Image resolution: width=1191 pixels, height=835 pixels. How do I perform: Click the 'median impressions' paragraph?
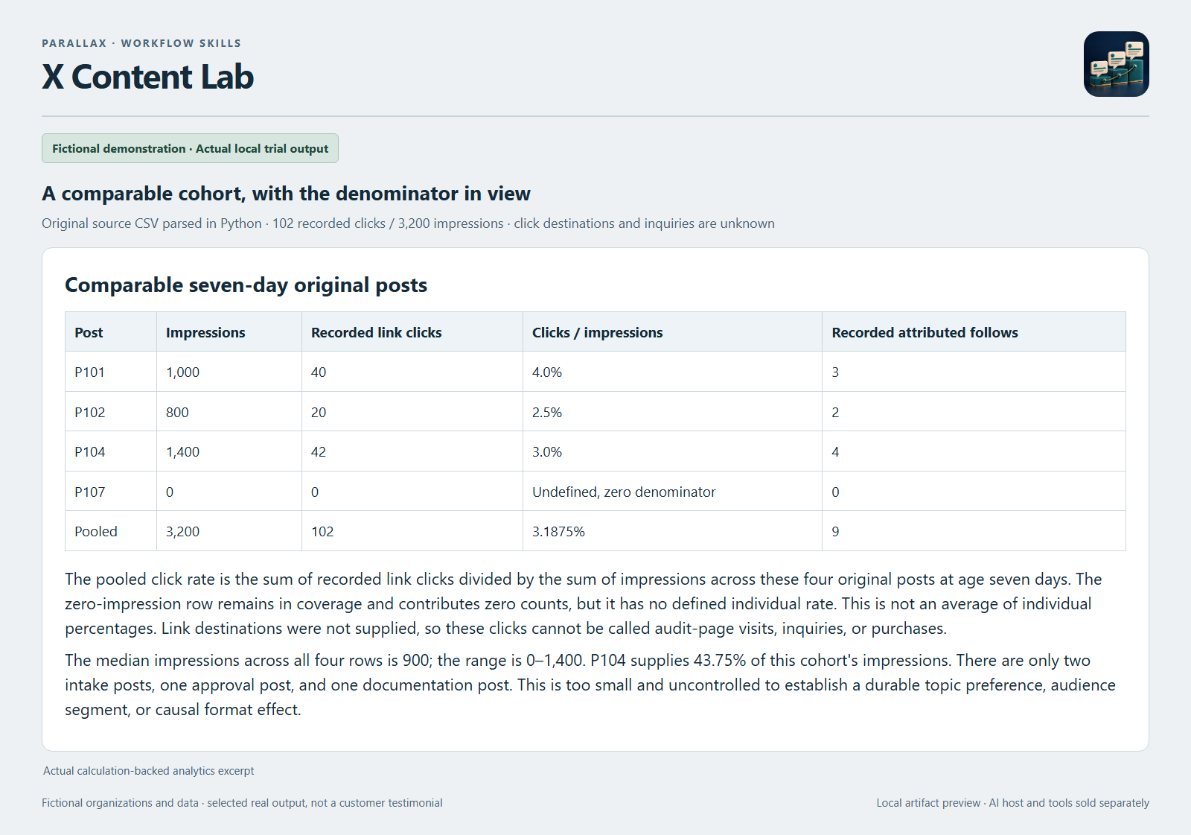590,685
